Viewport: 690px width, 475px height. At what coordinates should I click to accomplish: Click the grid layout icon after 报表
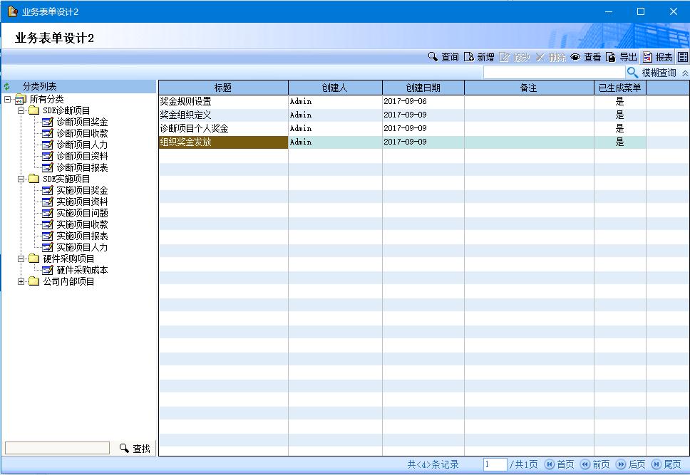pyautogui.click(x=682, y=57)
